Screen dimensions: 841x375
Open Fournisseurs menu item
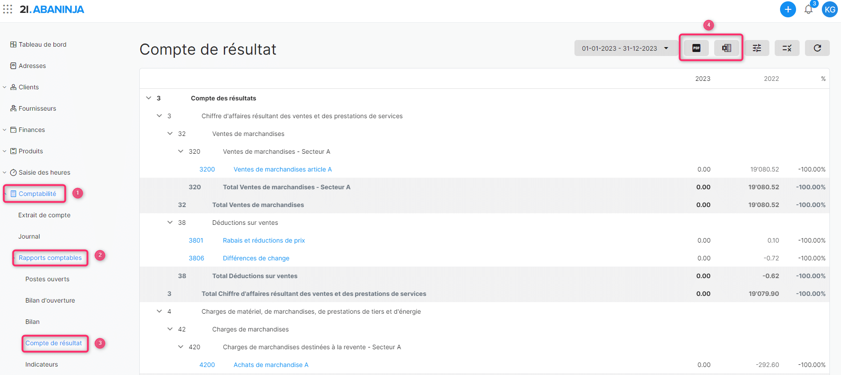click(37, 108)
